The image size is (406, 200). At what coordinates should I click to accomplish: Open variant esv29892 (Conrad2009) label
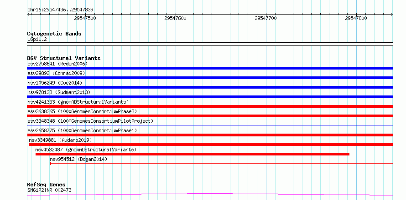(x=56, y=73)
